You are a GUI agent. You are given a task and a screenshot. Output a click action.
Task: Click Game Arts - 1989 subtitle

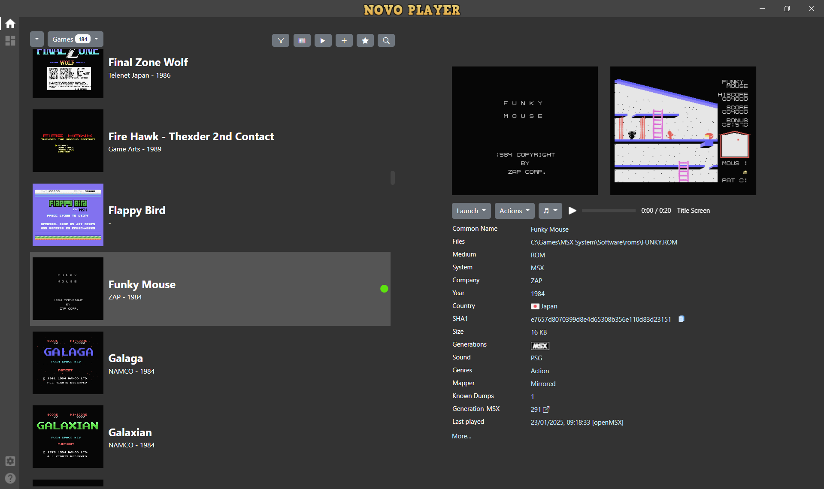(135, 149)
